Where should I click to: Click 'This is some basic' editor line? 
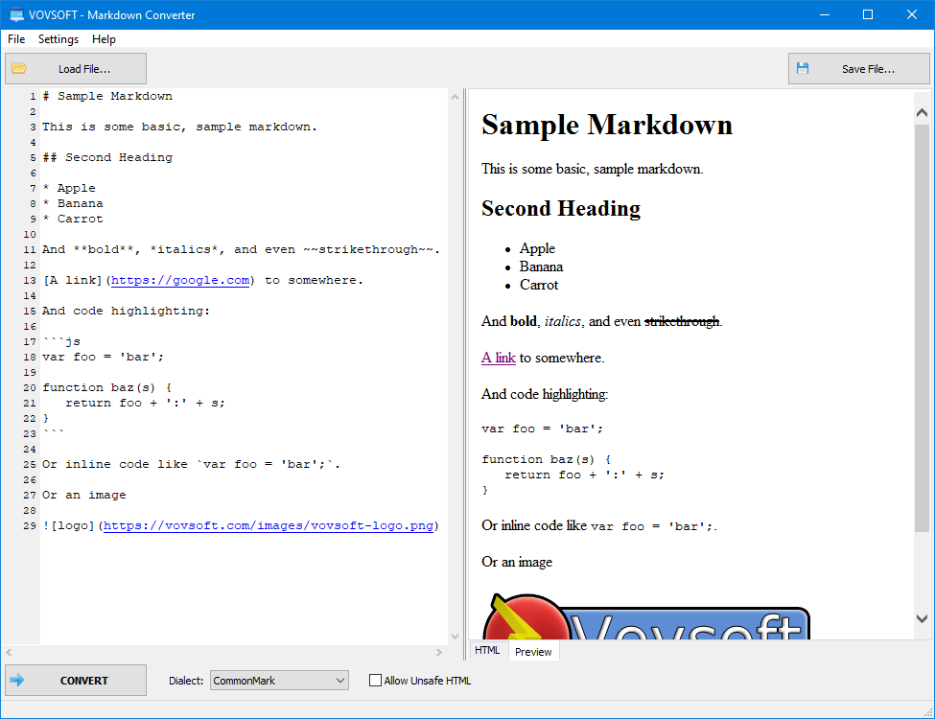click(x=179, y=127)
